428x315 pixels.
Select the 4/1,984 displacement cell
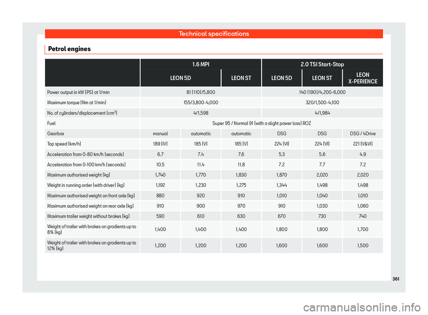click(322, 113)
